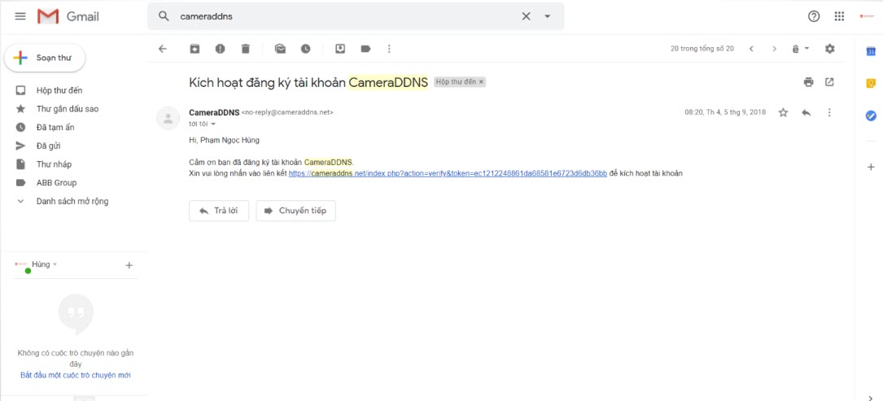Star the CameraDDNS email
883x401 pixels.
click(x=783, y=113)
